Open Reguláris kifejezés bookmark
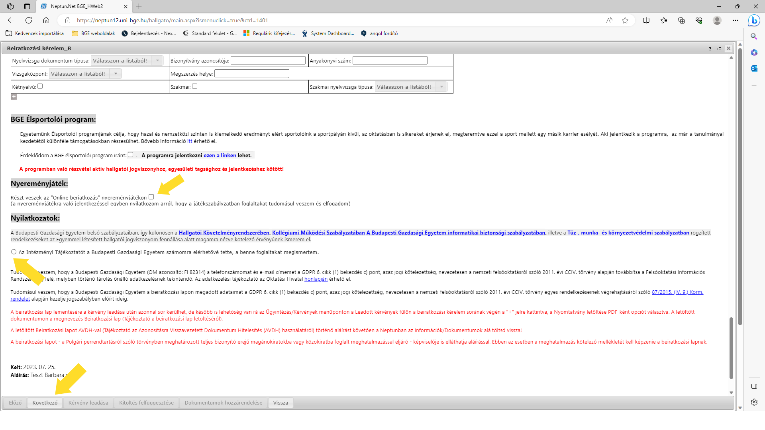The image size is (765, 430). coord(269,33)
